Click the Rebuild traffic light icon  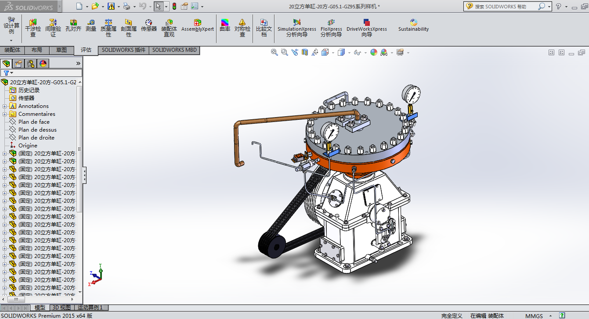tap(174, 6)
